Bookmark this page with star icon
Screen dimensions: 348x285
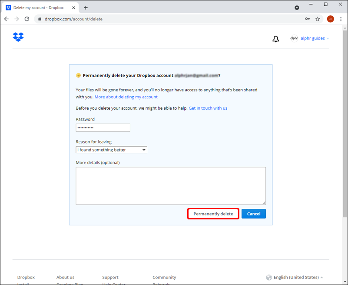[318, 19]
